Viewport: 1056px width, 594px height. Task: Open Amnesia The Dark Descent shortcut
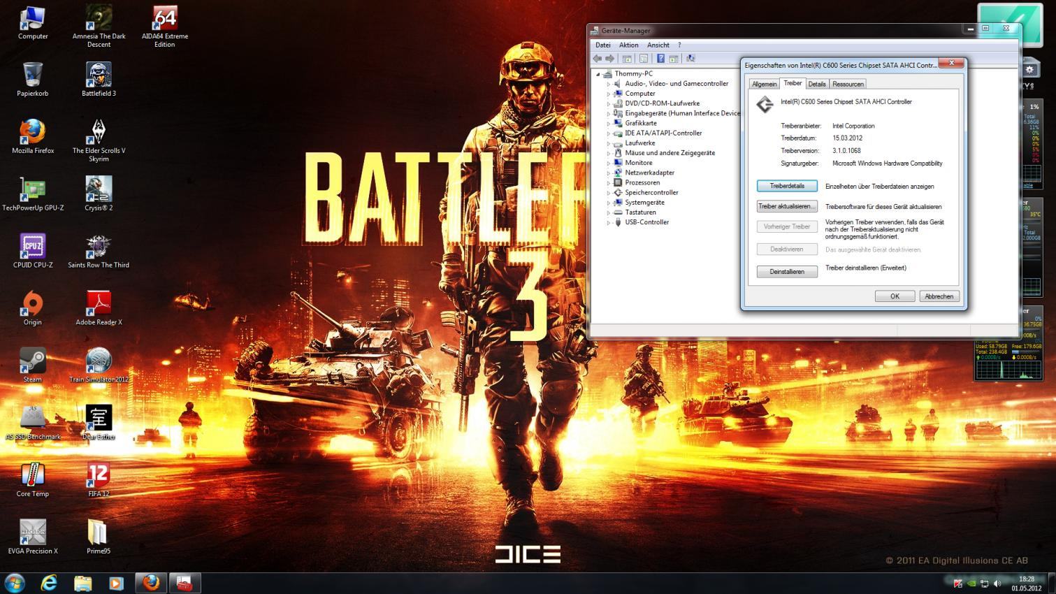99,26
